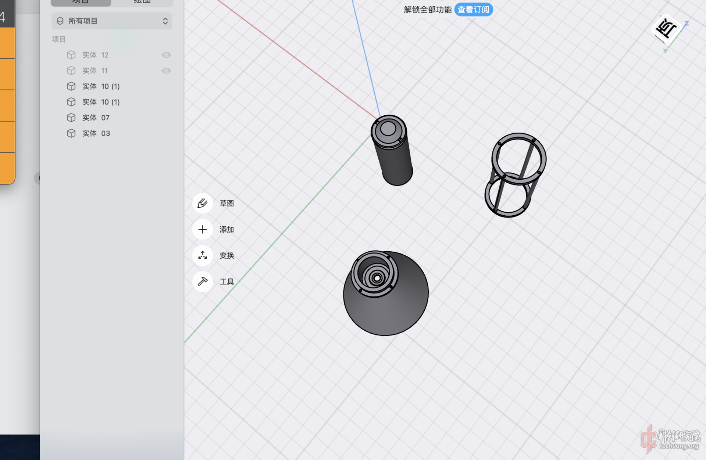Click cube icon beside 实体 11
This screenshot has height=460, width=706.
click(x=71, y=71)
